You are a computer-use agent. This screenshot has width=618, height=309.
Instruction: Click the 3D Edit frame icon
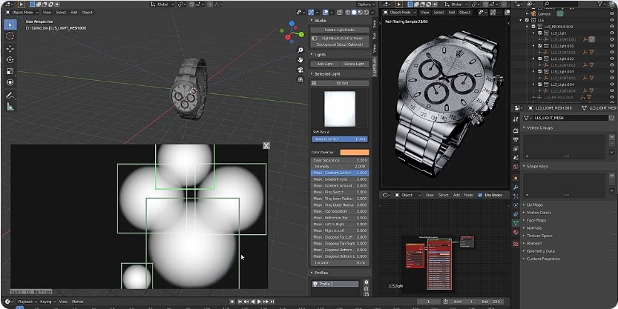[314, 83]
